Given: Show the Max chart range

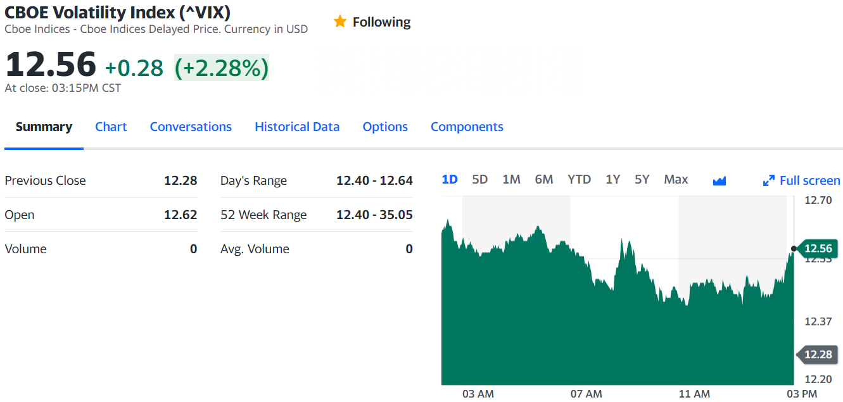Looking at the screenshot, I should pos(676,179).
